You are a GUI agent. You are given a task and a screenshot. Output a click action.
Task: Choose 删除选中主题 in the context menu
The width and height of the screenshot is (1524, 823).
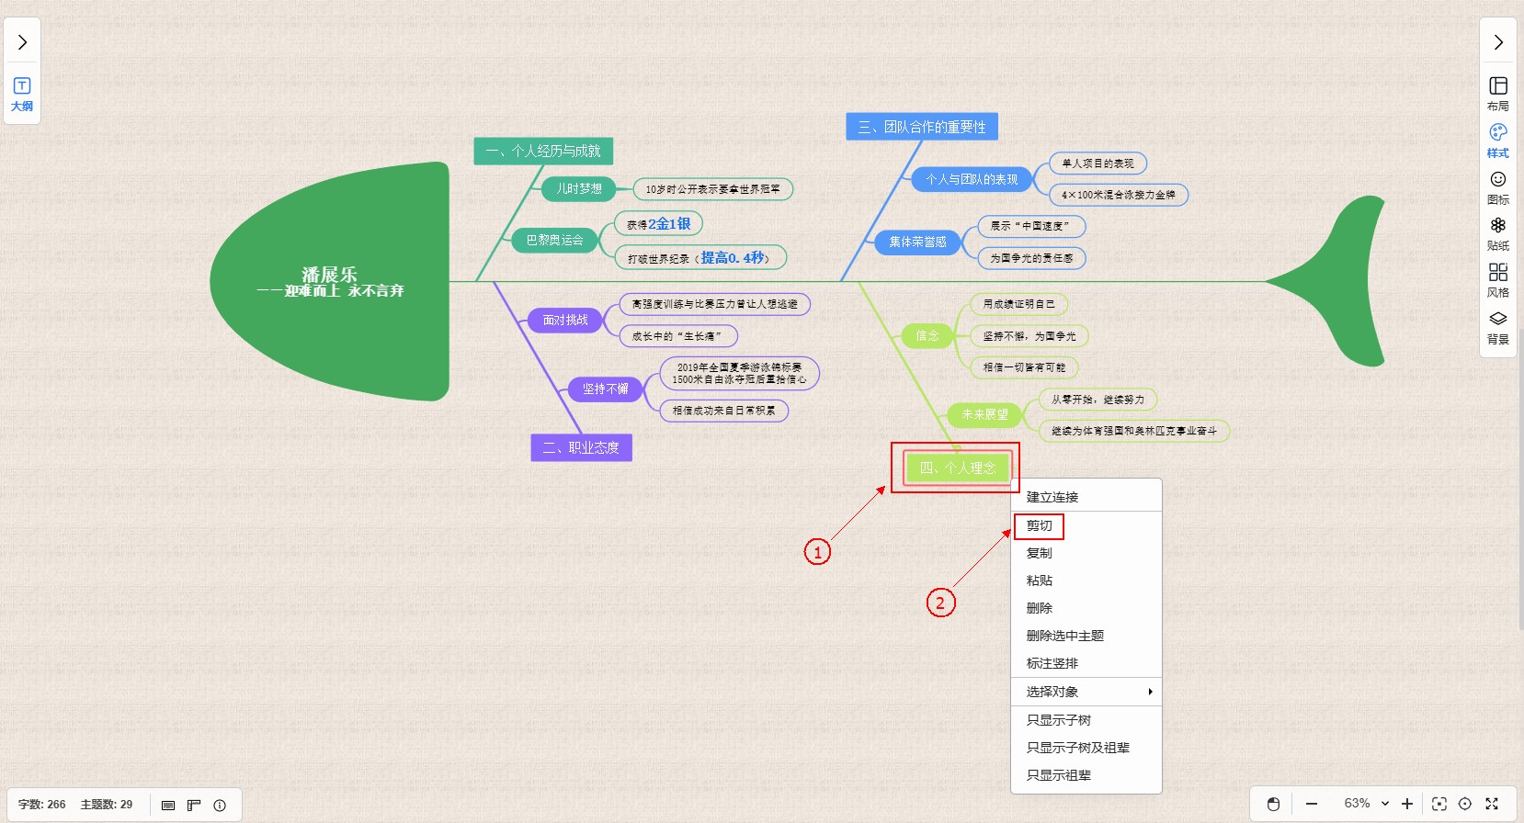(1064, 636)
